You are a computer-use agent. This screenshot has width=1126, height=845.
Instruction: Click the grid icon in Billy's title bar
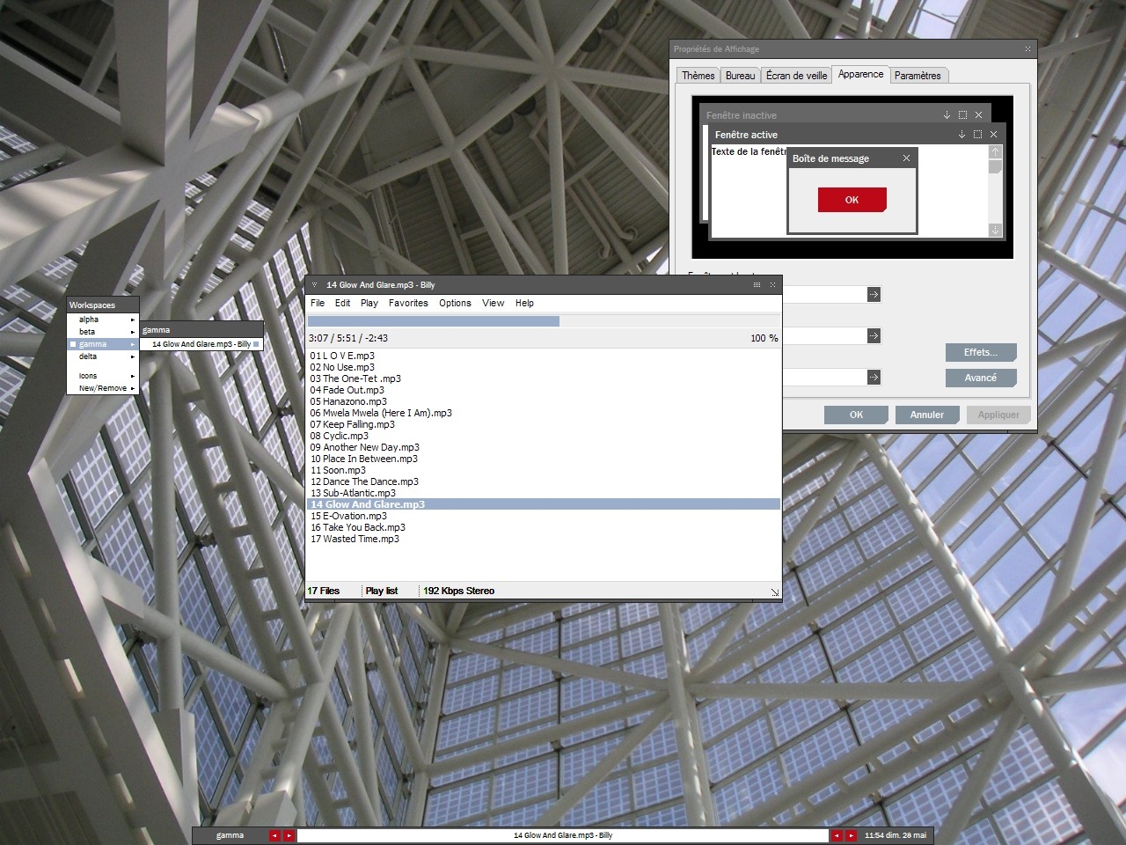757,285
